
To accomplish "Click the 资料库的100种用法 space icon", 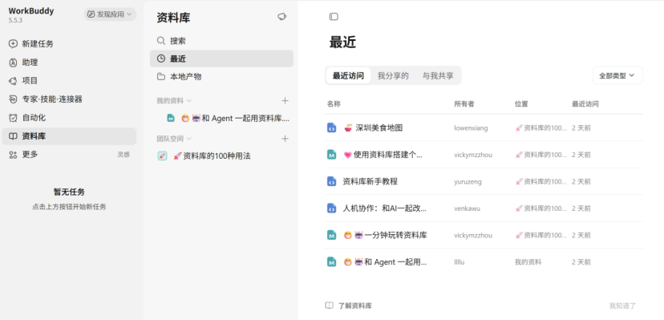I will click(x=162, y=156).
